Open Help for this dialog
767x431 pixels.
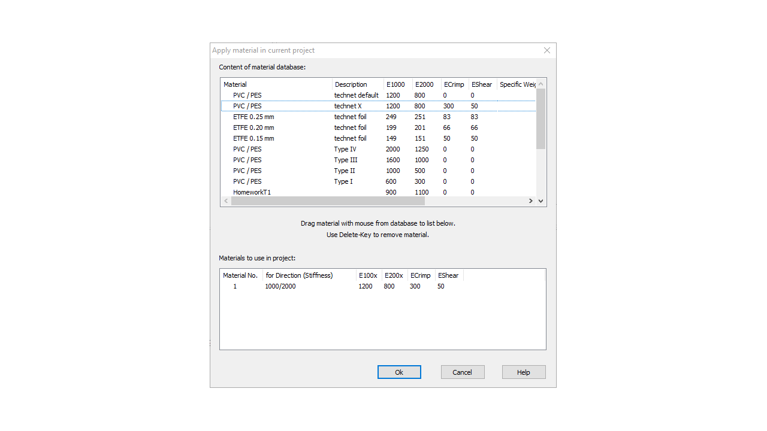(x=524, y=372)
